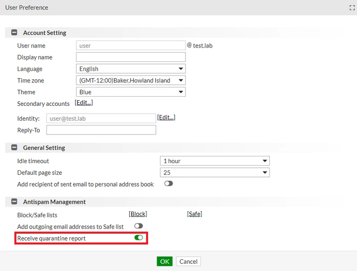The width and height of the screenshot is (357, 271).
Task: Open the Safe list link
Action: [195, 214]
